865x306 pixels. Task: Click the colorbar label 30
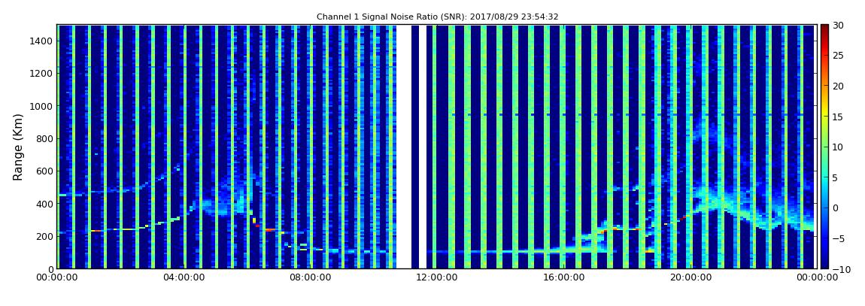coord(838,25)
